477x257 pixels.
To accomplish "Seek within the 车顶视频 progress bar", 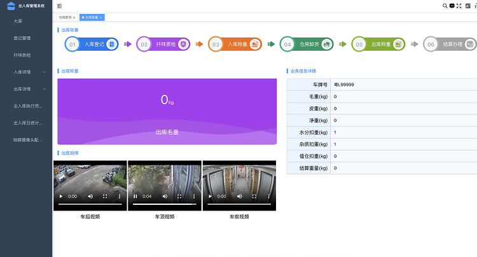I will 165,204.
